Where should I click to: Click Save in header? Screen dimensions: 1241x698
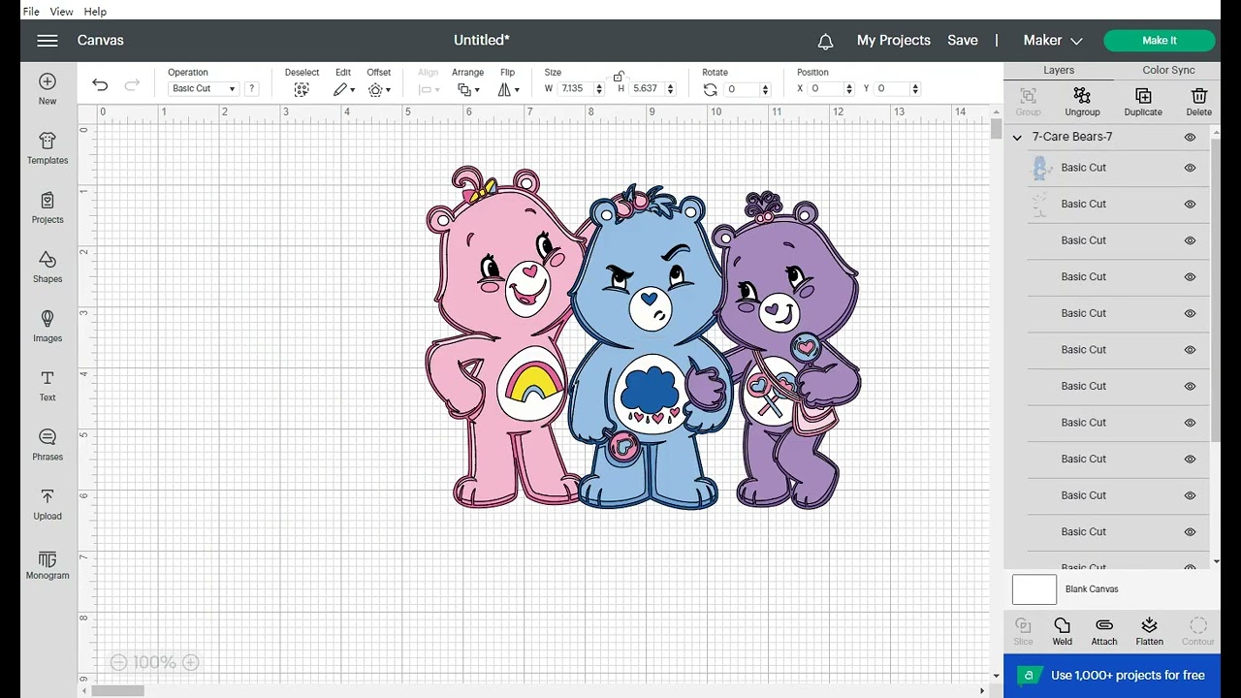coord(963,41)
